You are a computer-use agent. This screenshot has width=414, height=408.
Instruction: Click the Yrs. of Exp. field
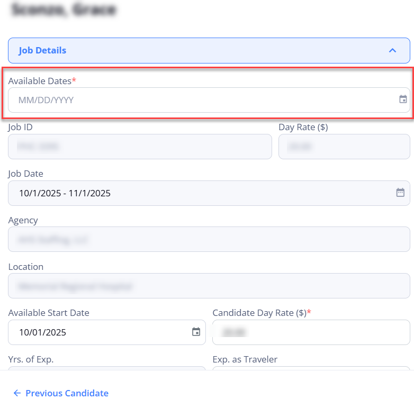coord(106,370)
